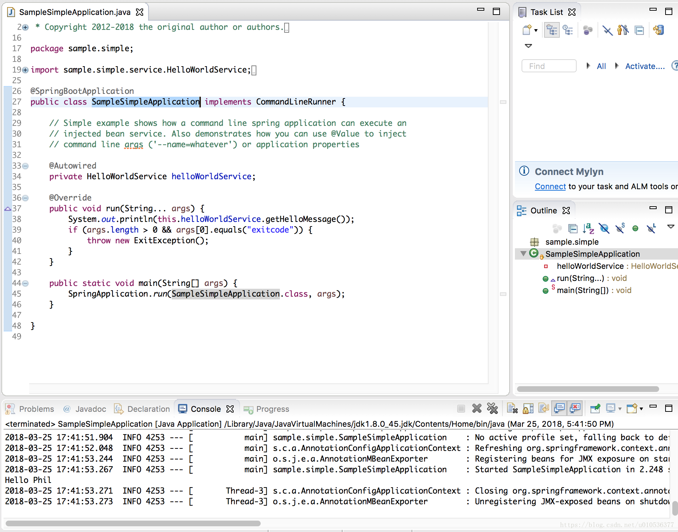Select main(String[]) method in Outline

coord(587,290)
